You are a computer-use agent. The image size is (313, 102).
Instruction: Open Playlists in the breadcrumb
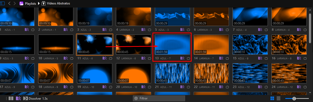31,3
